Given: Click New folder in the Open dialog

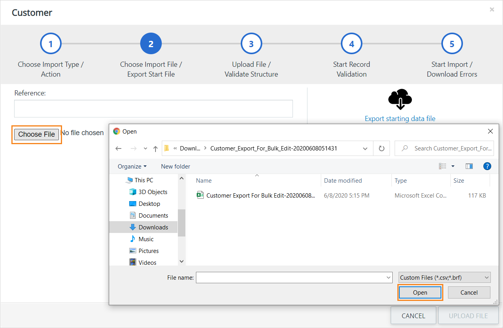Looking at the screenshot, I should [x=176, y=166].
